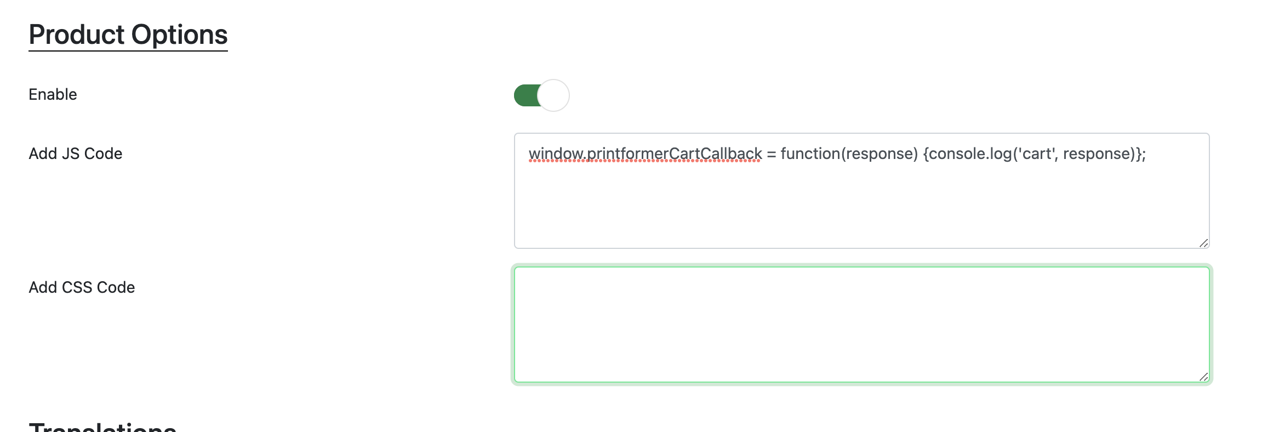Click 'response' inside the console.log call
1279x432 pixels.
[1098, 154]
